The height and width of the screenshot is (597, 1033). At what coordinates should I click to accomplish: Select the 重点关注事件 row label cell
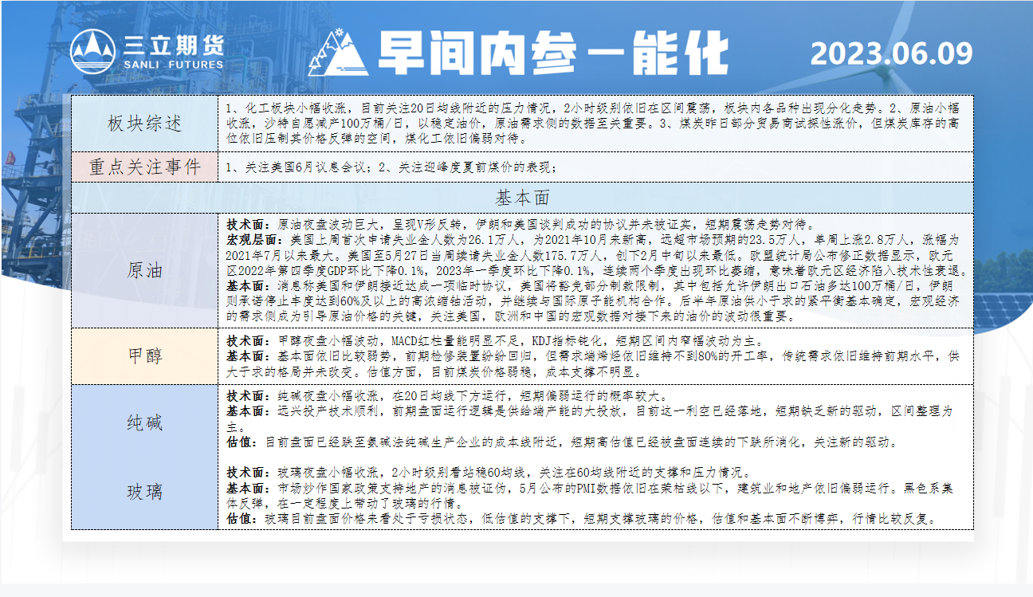pyautogui.click(x=144, y=167)
